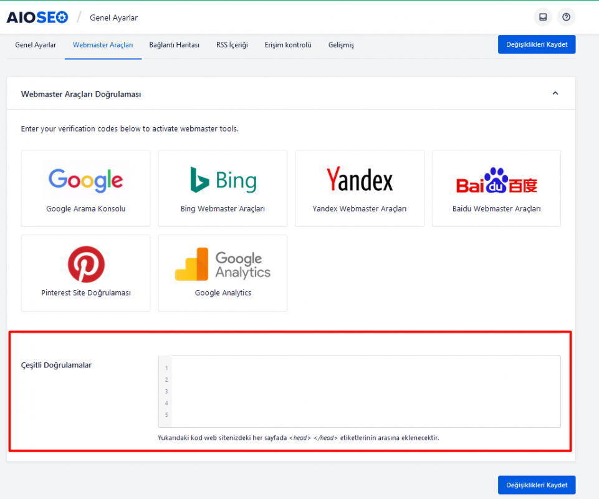Image resolution: width=599 pixels, height=499 pixels.
Task: Collapse the Webmaster Araçları Doğrulaması section
Action: (x=555, y=92)
